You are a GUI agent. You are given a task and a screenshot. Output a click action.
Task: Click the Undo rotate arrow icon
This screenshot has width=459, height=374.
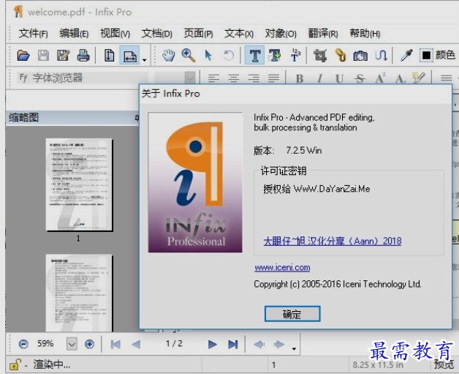tap(229, 55)
